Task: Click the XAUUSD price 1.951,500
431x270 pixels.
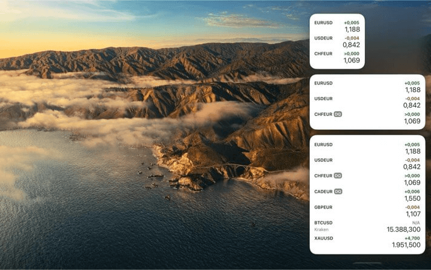Action: [405, 245]
